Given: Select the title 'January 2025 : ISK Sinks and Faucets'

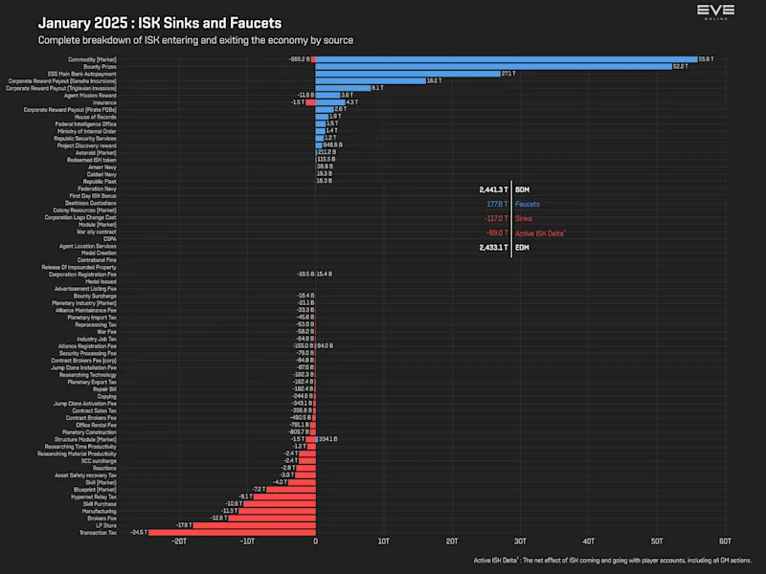Looking at the screenshot, I should 160,23.
